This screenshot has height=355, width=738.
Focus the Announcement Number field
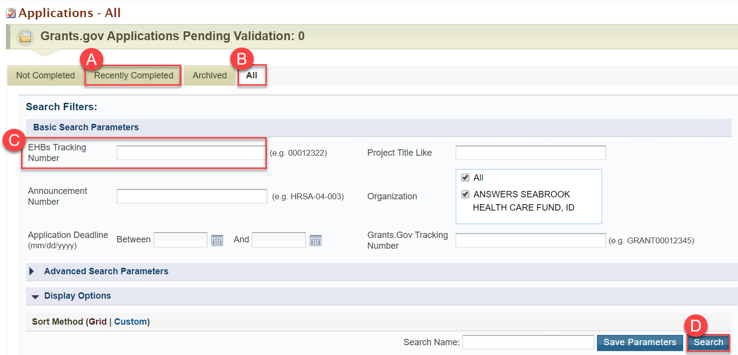click(192, 196)
